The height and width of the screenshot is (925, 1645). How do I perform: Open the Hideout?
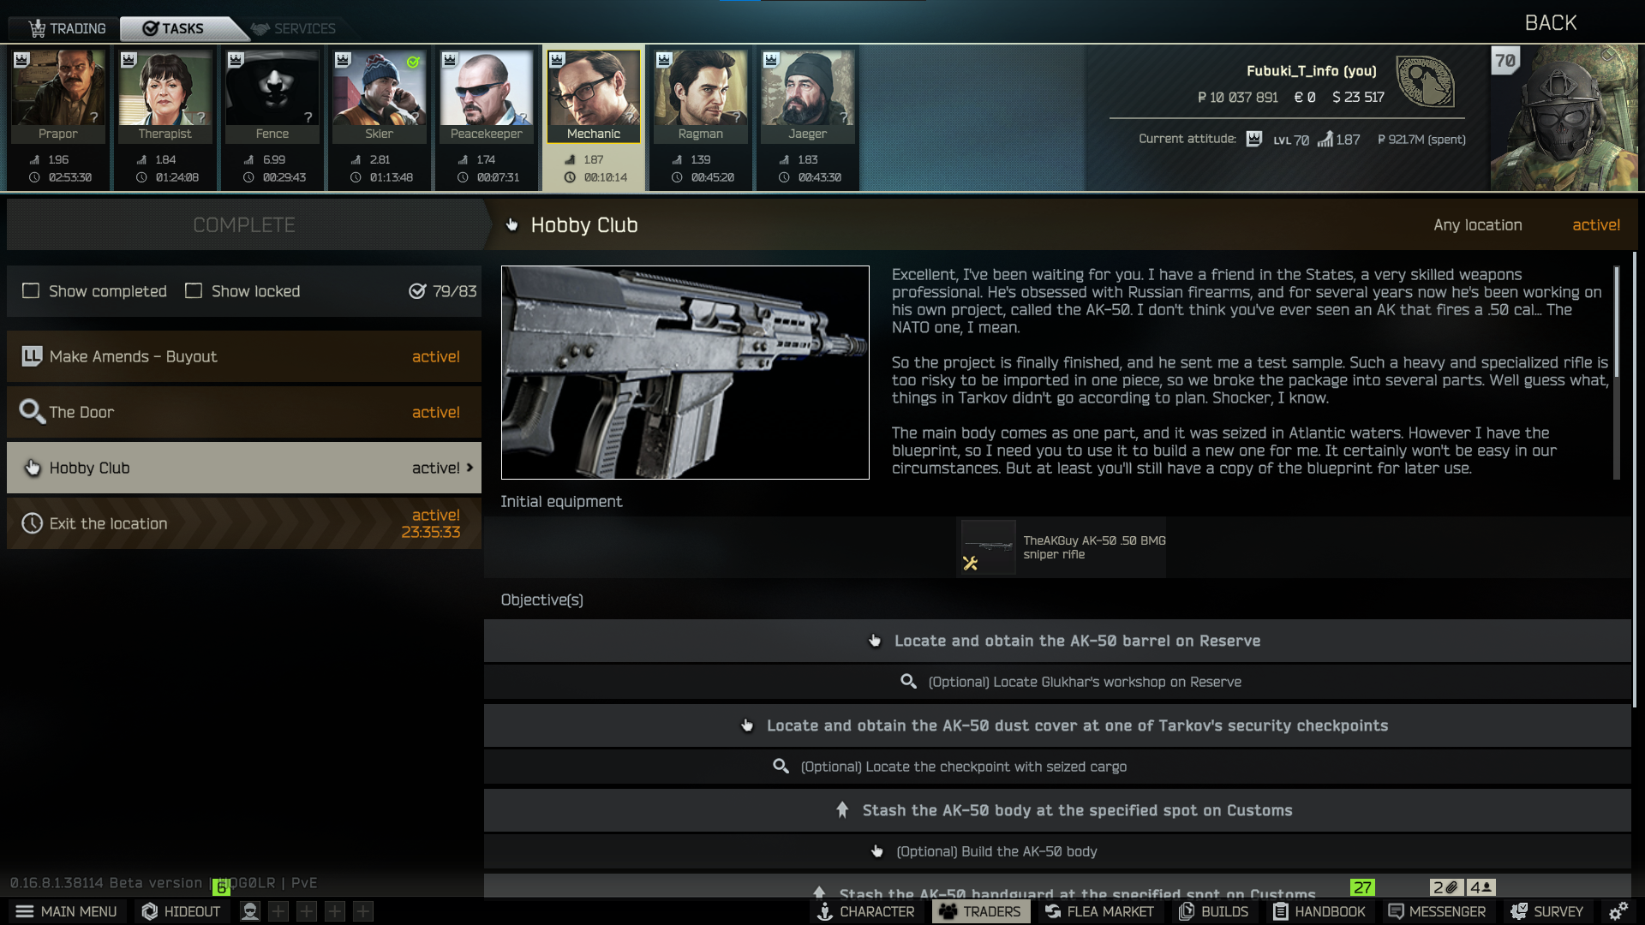click(181, 911)
